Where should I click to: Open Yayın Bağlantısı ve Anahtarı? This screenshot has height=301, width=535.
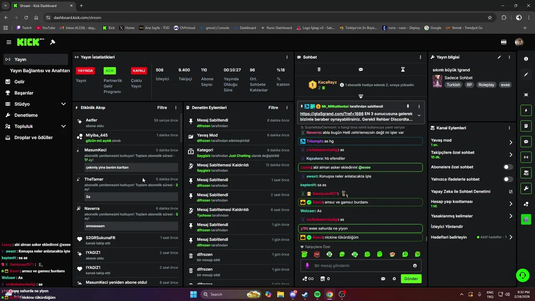[x=40, y=71]
